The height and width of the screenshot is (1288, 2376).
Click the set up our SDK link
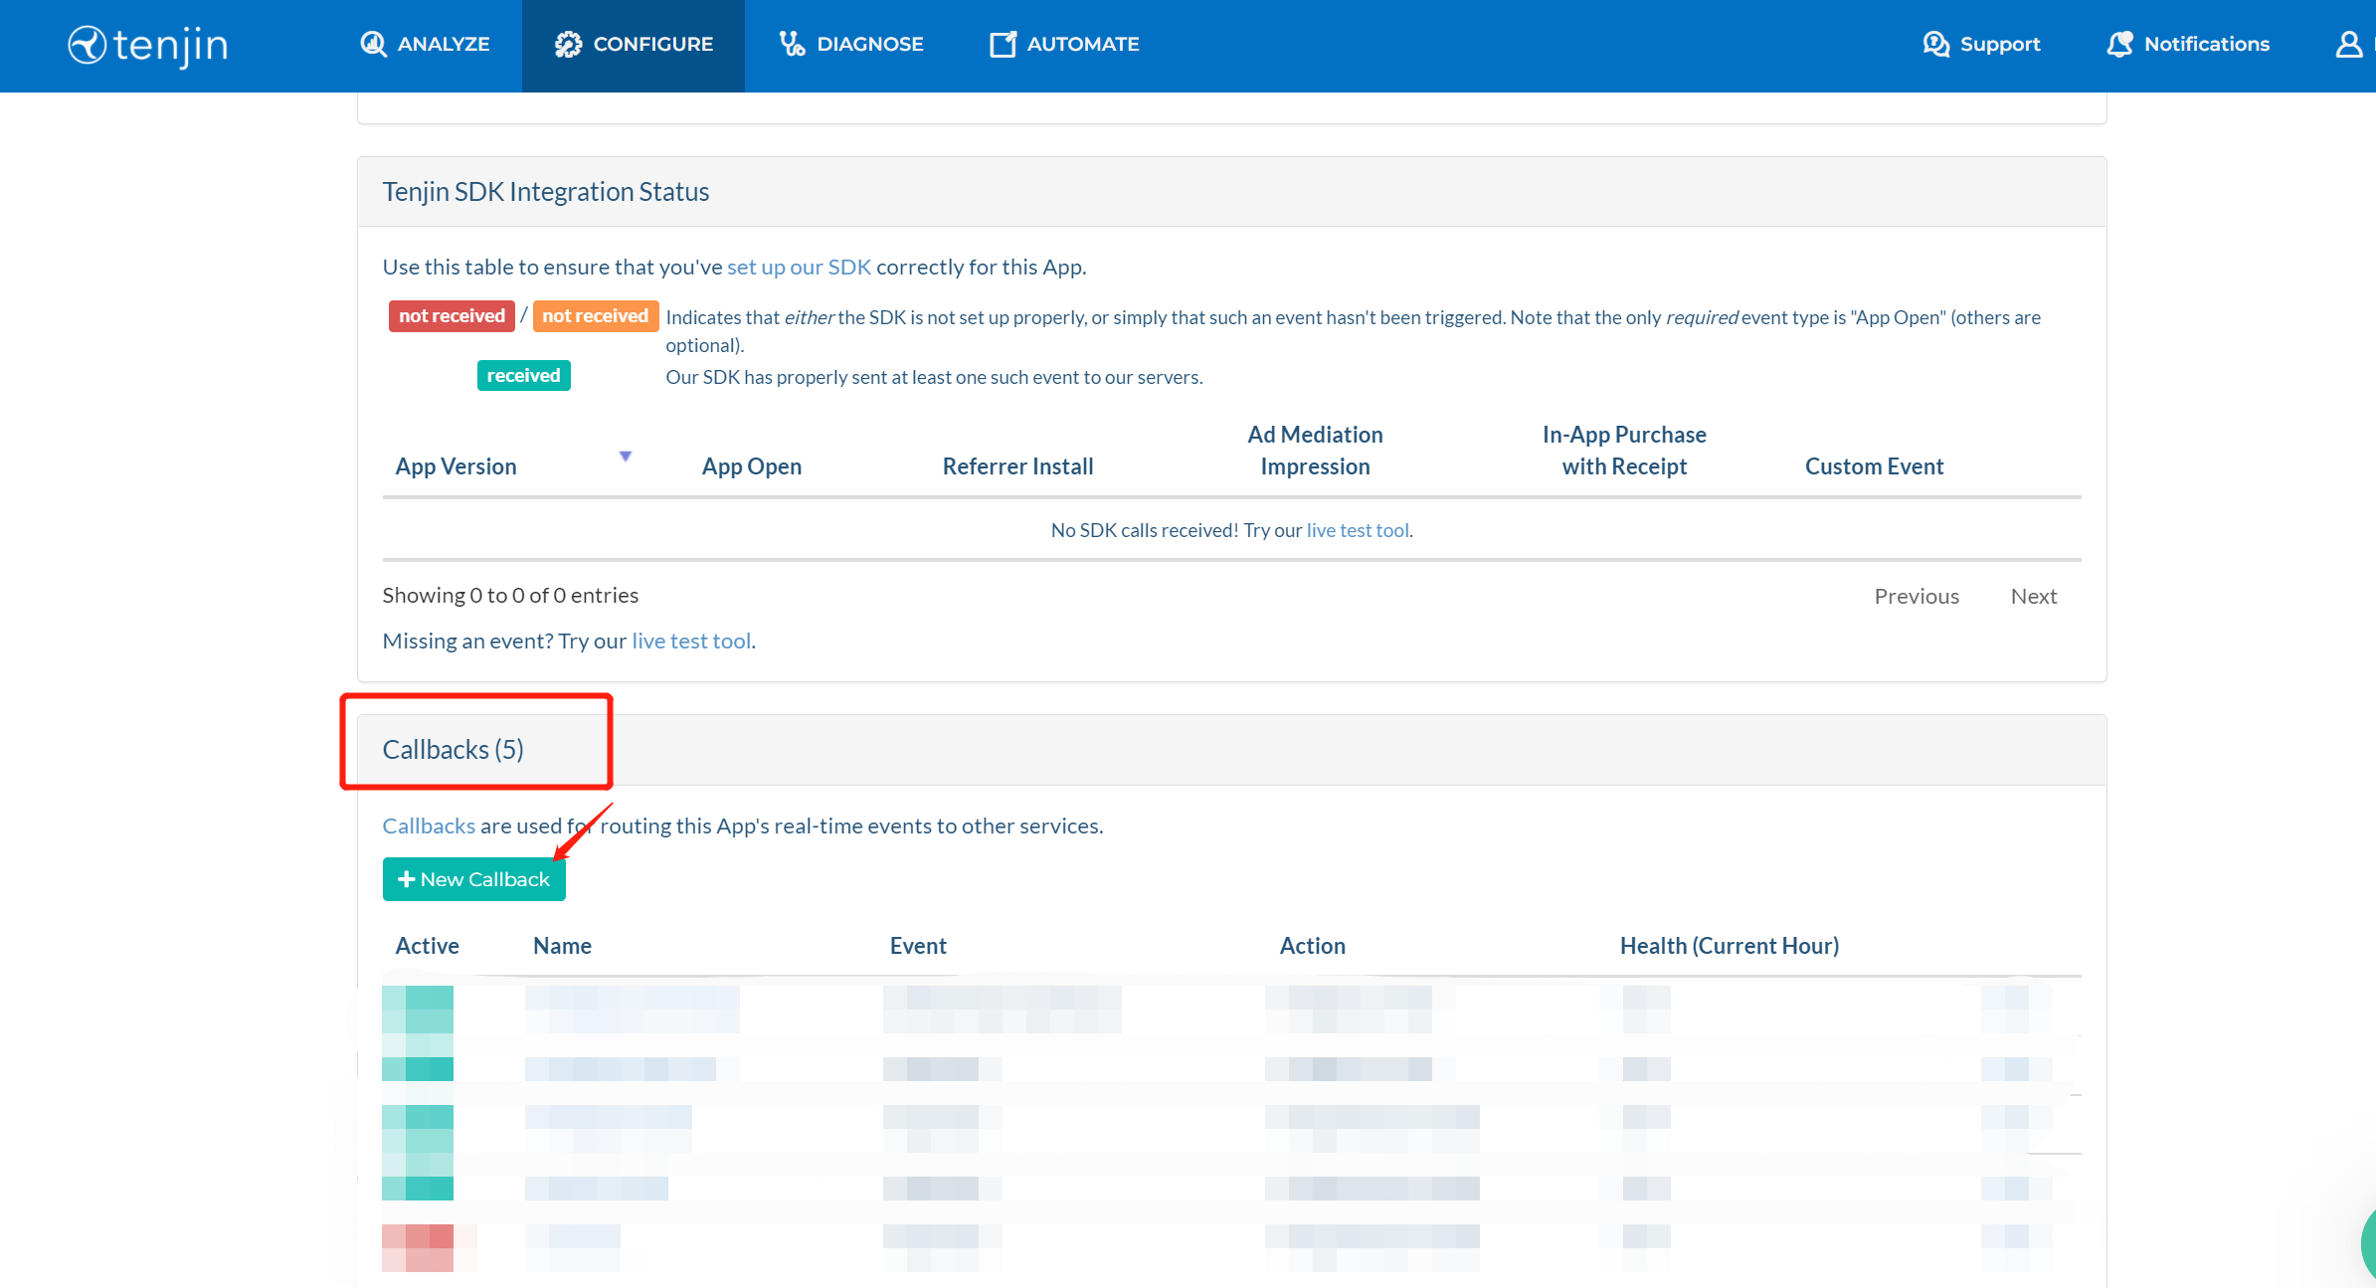(x=799, y=266)
